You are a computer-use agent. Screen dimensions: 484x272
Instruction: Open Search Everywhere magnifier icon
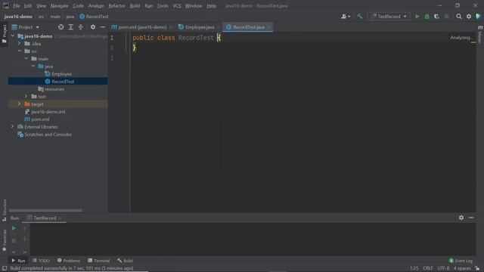(x=459, y=17)
